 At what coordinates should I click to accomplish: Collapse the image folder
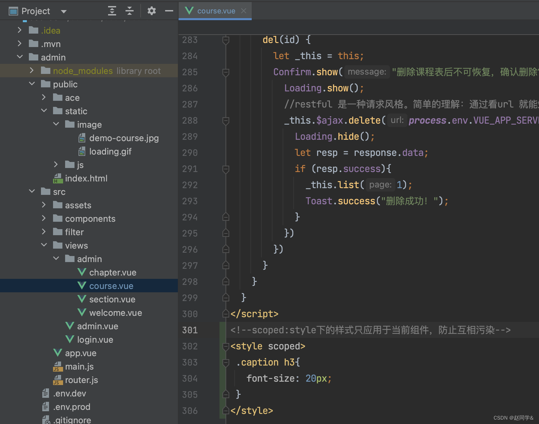(x=56, y=124)
